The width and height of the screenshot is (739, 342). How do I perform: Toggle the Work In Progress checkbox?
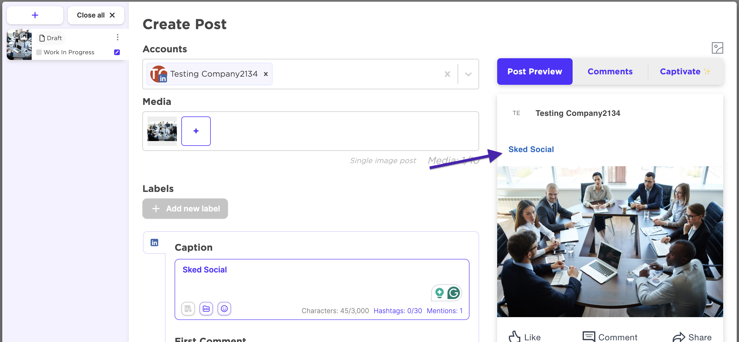39,52
